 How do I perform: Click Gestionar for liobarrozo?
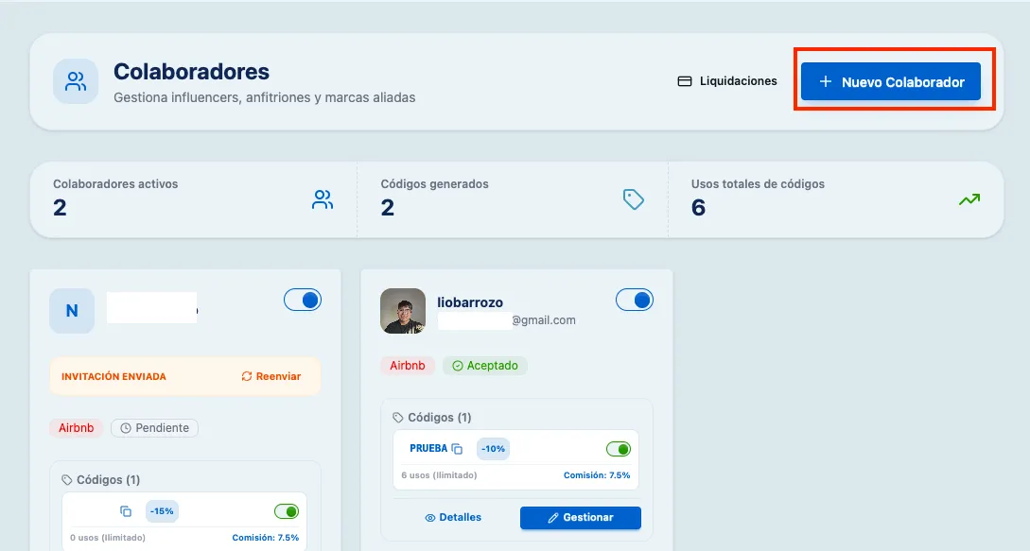[x=581, y=518]
